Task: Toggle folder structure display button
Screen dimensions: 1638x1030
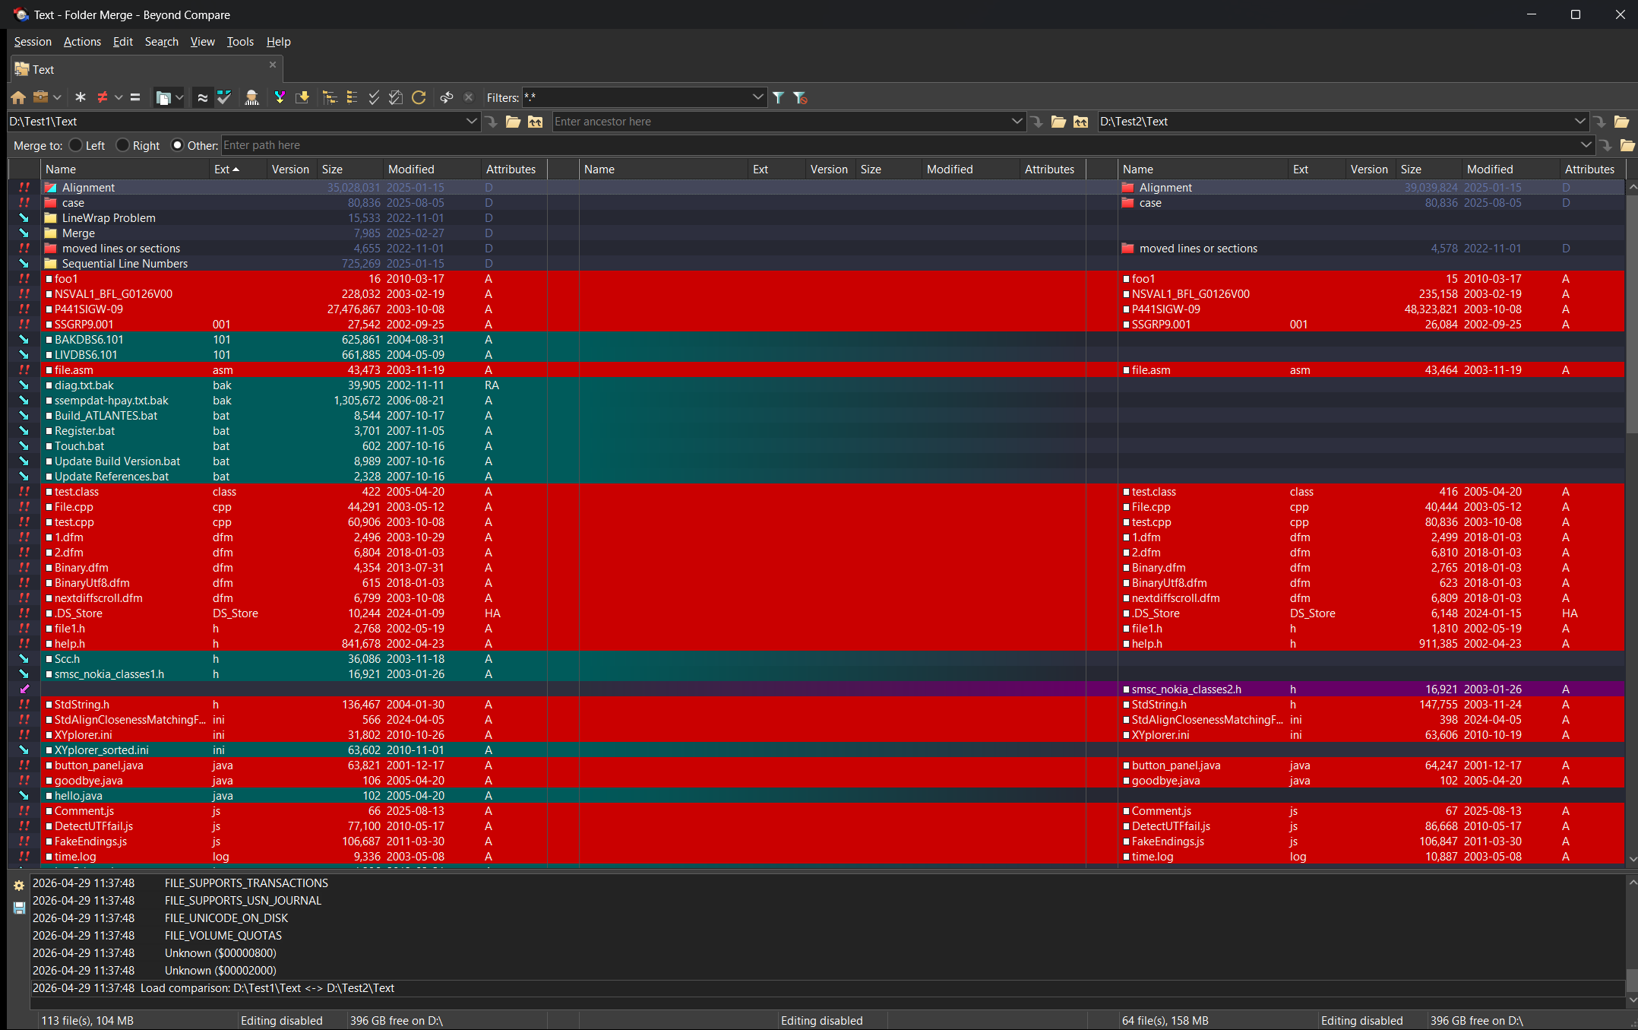Action: point(163,97)
